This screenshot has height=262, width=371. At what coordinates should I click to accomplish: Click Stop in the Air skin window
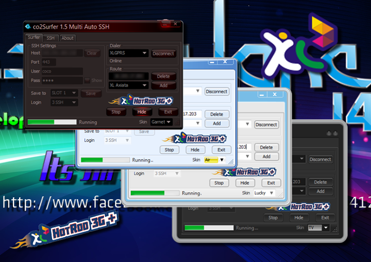[169, 149]
